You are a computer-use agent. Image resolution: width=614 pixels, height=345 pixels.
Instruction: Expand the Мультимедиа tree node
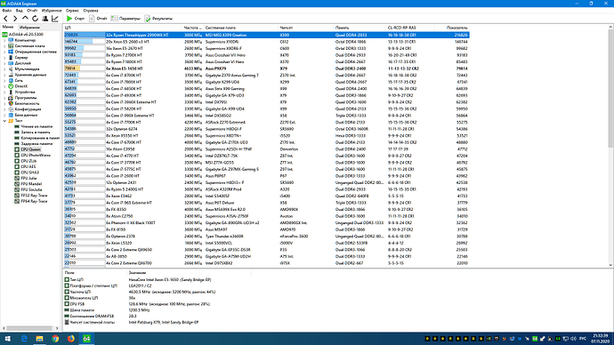point(4,68)
